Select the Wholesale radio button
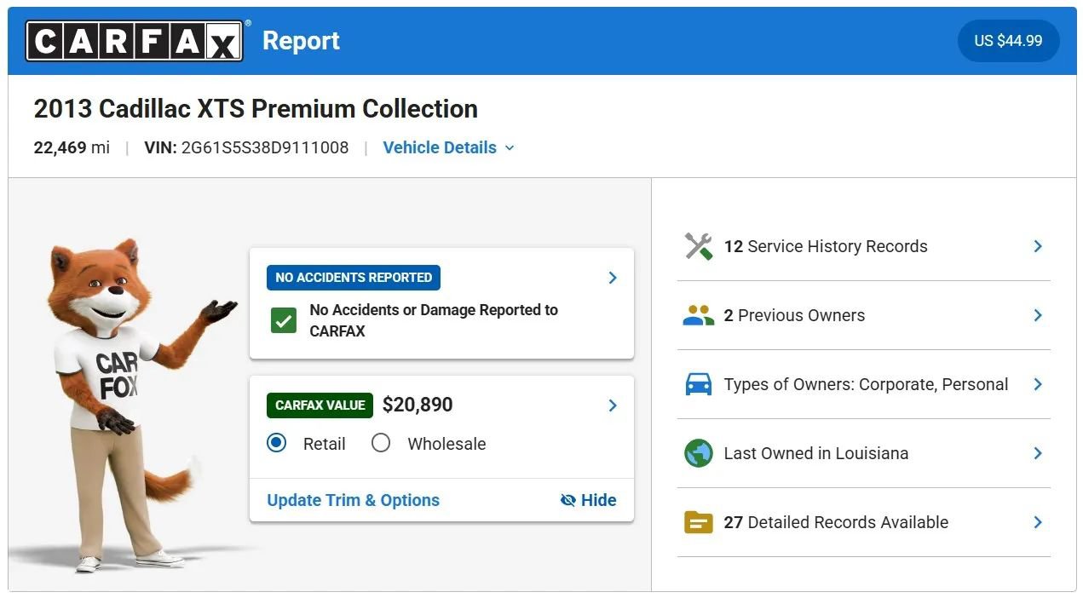 click(381, 443)
